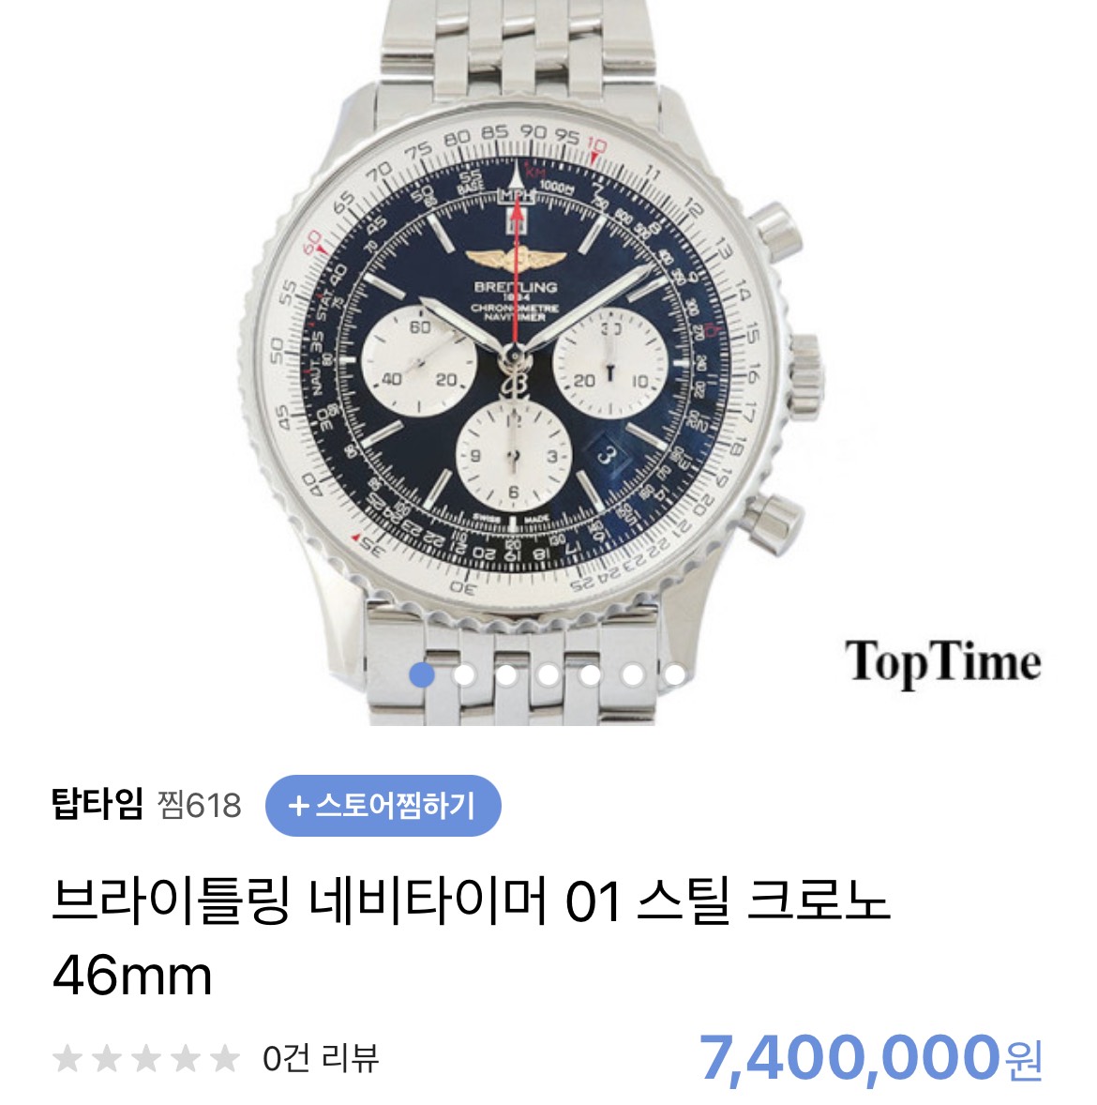
Task: Select the second rating star
Action: 107,1058
